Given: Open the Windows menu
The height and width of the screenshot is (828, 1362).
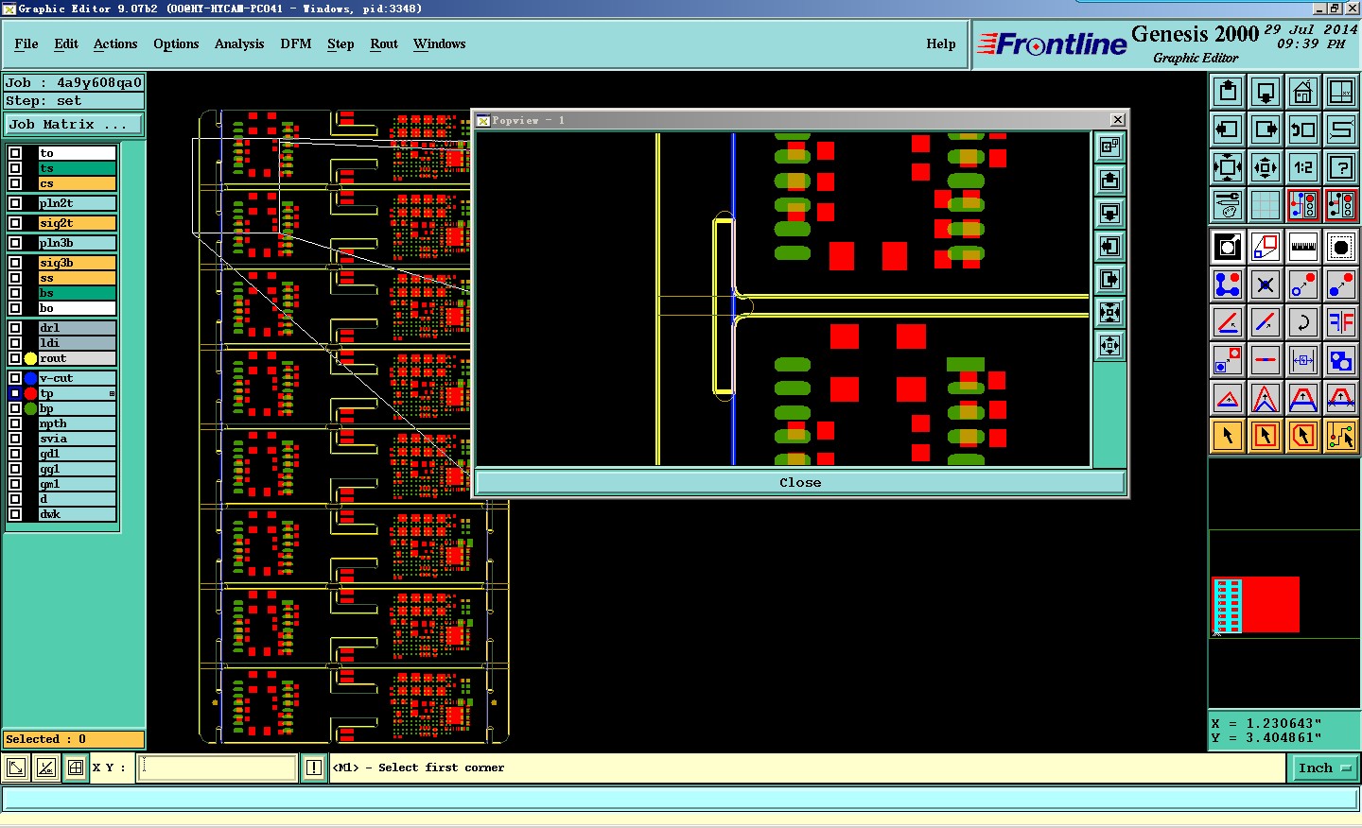Looking at the screenshot, I should click(440, 43).
